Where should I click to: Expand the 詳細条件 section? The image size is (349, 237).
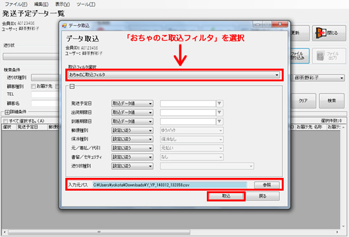(7, 112)
